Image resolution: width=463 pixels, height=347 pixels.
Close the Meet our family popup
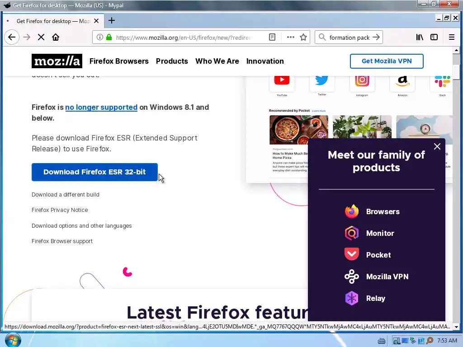437,146
